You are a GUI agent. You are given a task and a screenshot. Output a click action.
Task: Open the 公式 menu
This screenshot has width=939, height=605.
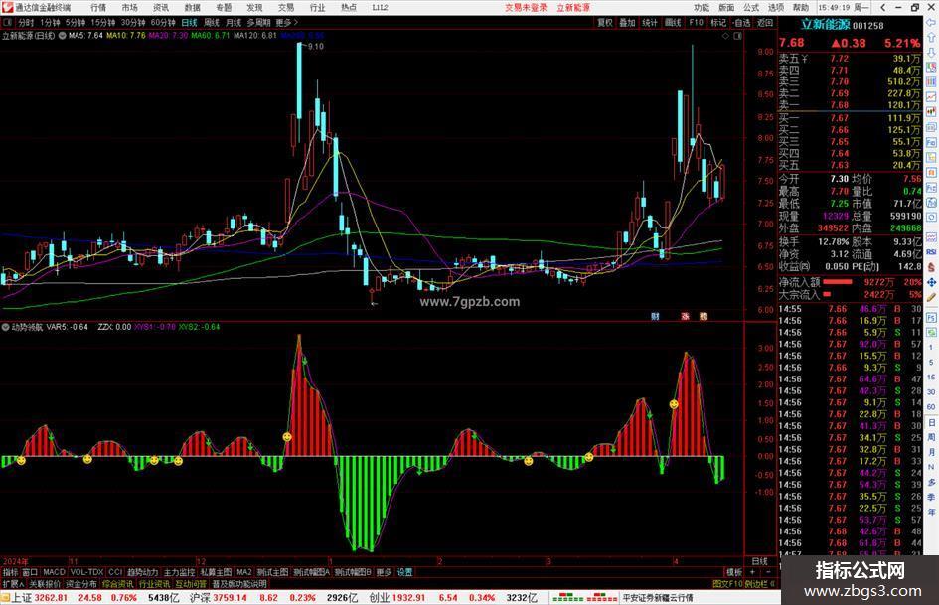(751, 7)
